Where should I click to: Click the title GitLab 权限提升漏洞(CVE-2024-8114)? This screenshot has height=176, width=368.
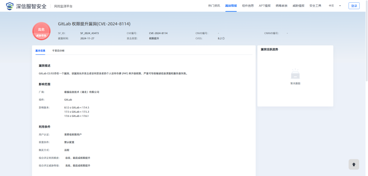pyautogui.click(x=94, y=24)
